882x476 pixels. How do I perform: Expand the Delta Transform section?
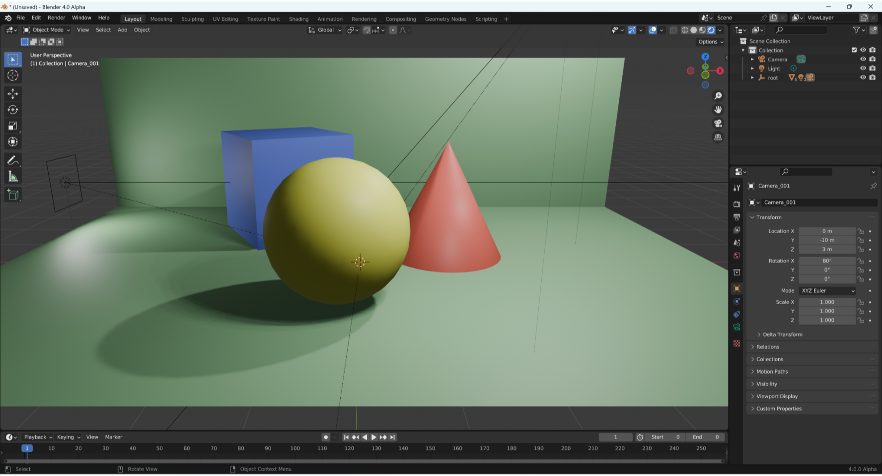coord(780,334)
